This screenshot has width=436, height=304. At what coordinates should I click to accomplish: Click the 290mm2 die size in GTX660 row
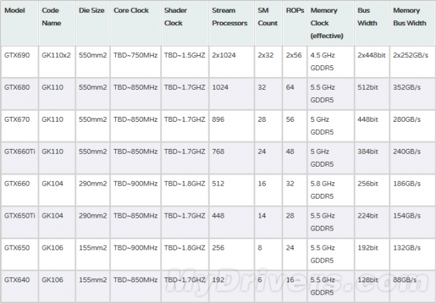coord(93,190)
